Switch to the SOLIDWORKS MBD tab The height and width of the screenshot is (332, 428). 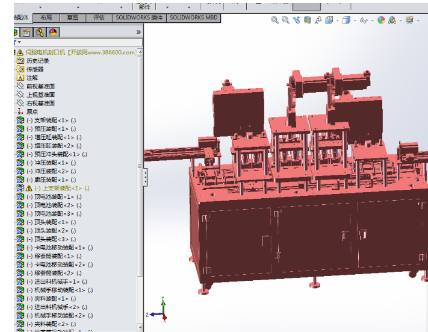193,17
